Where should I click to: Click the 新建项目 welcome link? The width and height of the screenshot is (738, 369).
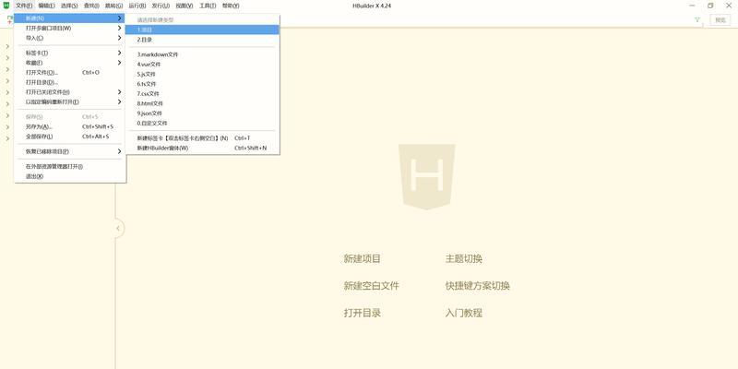pos(362,259)
